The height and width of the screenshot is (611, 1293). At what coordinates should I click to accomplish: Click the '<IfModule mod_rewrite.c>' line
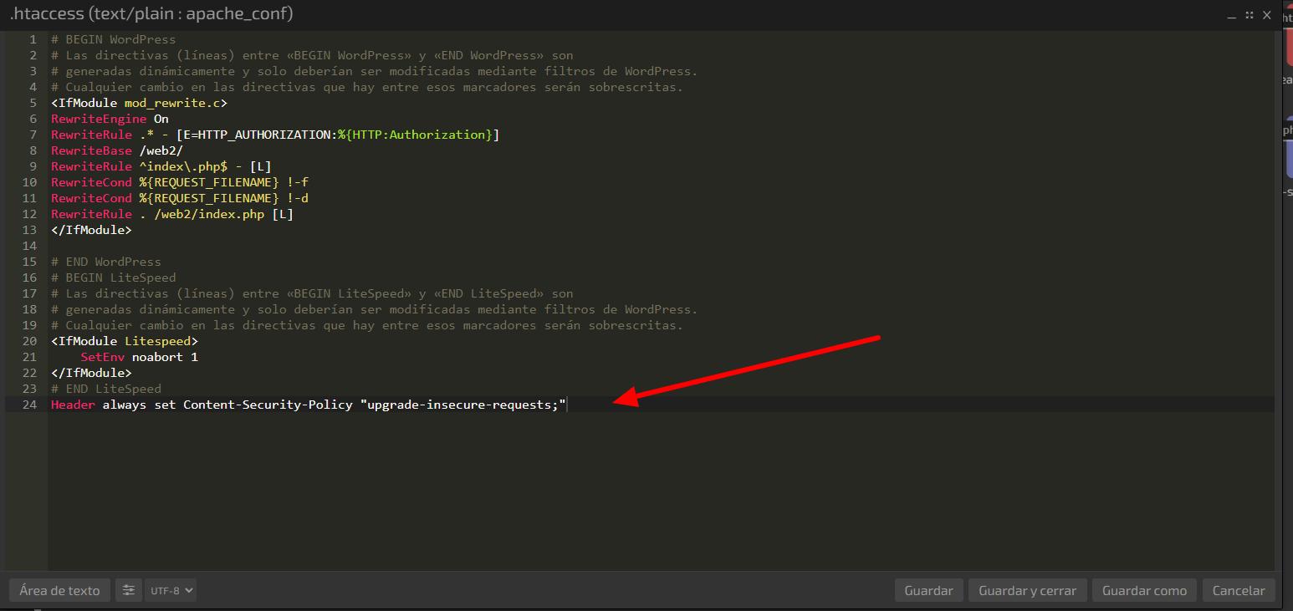click(139, 103)
